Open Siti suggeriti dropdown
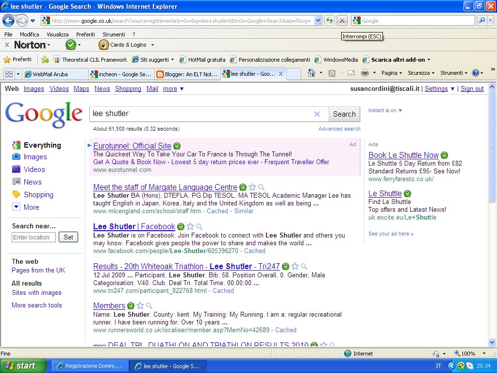Image resolution: width=497 pixels, height=373 pixels. pyautogui.click(x=172, y=60)
